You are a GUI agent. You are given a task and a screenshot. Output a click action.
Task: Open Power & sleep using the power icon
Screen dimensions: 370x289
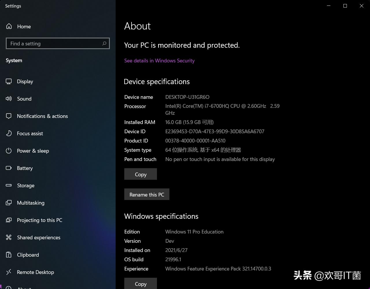(9, 151)
